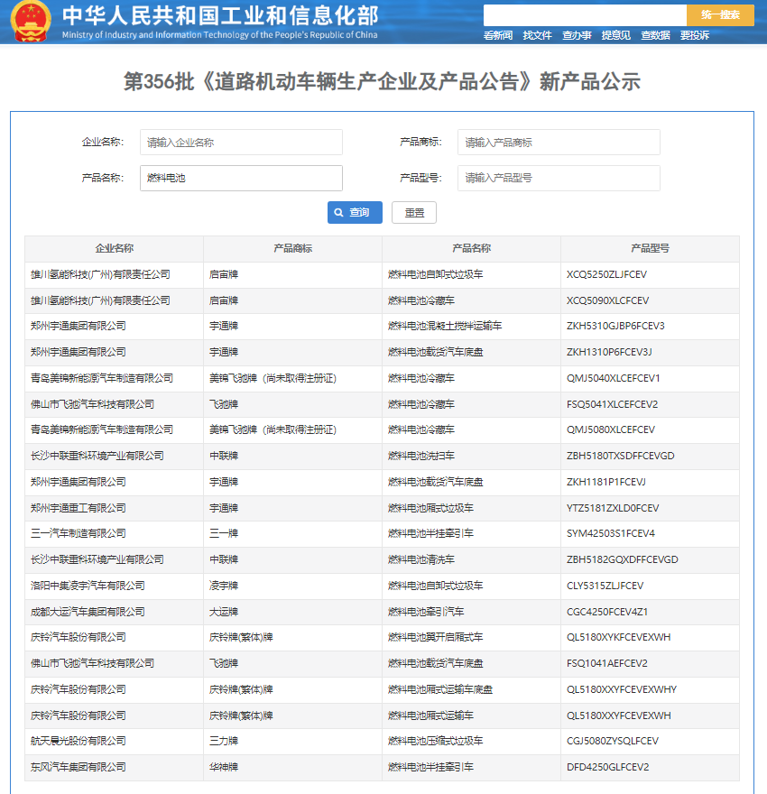767x794 pixels.
Task: Click the 产品商标 input field
Action: pos(559,143)
